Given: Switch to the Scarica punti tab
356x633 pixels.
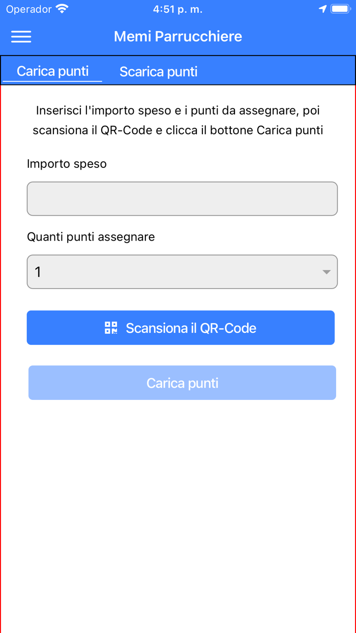Looking at the screenshot, I should pos(158,71).
